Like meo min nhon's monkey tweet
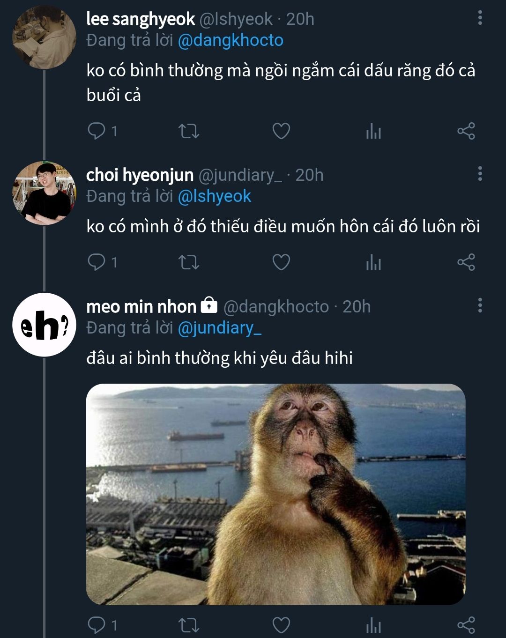The width and height of the screenshot is (506, 638). pyautogui.click(x=281, y=625)
